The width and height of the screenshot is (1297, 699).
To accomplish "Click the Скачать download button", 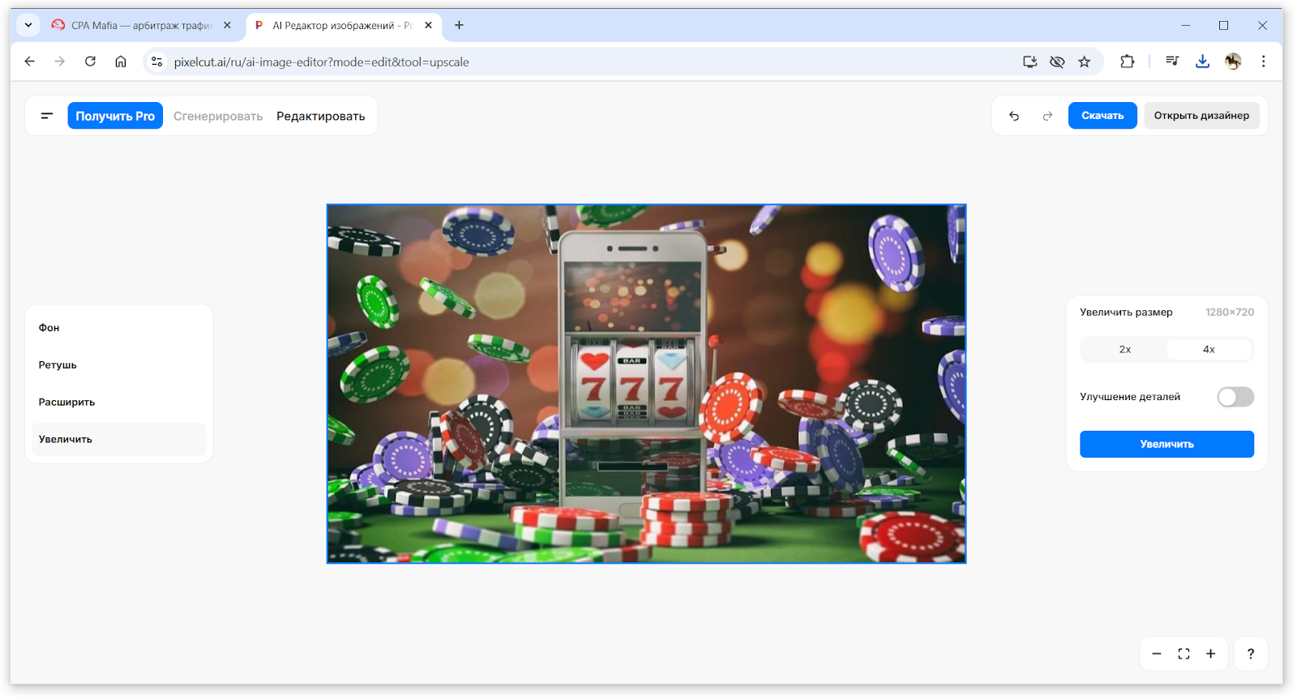I will [1102, 116].
